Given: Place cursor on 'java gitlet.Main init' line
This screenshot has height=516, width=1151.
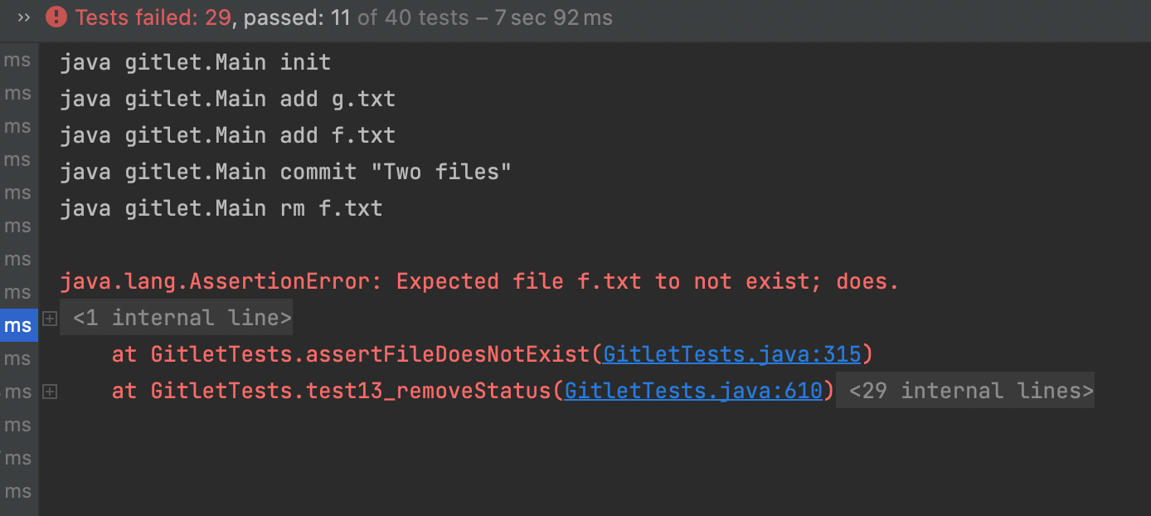Looking at the screenshot, I should pos(195,62).
